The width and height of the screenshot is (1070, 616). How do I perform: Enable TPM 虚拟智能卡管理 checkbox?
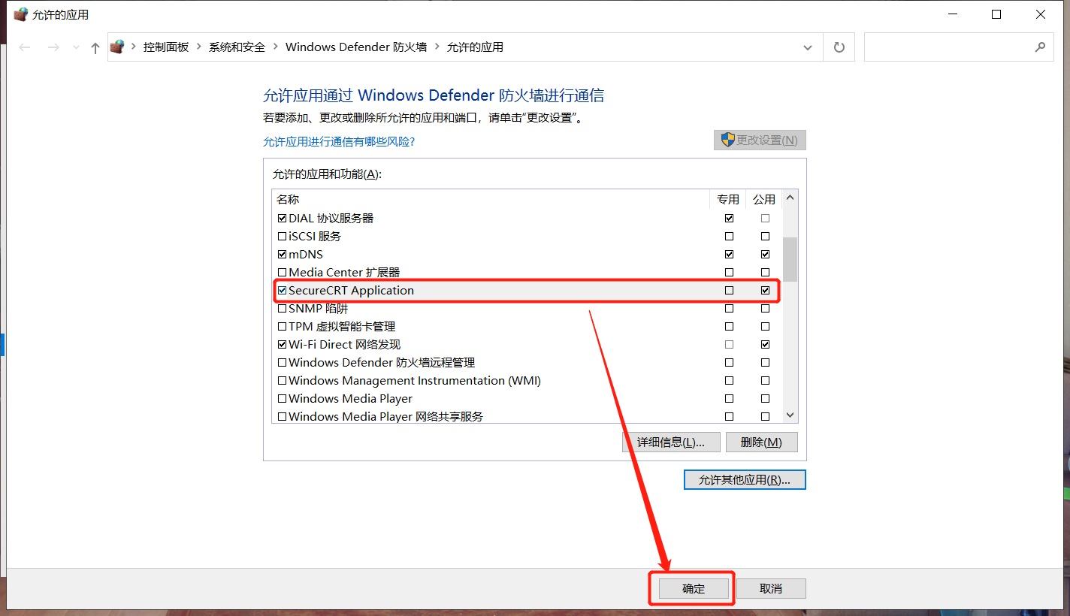tap(282, 326)
